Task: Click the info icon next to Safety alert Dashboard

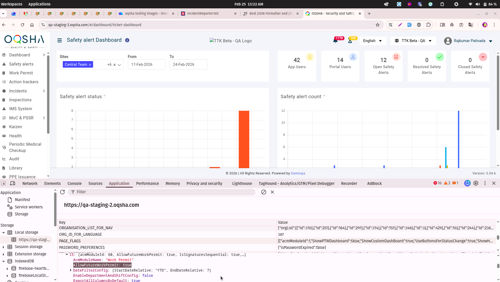Action: tap(127, 40)
